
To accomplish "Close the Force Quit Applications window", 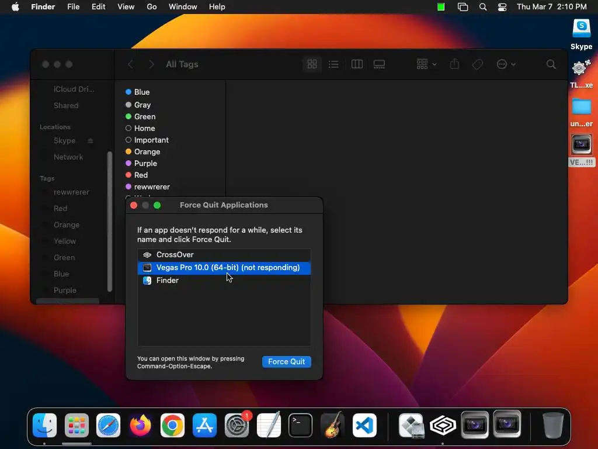I will (134, 205).
